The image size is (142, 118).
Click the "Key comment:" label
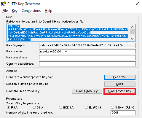point(16,51)
